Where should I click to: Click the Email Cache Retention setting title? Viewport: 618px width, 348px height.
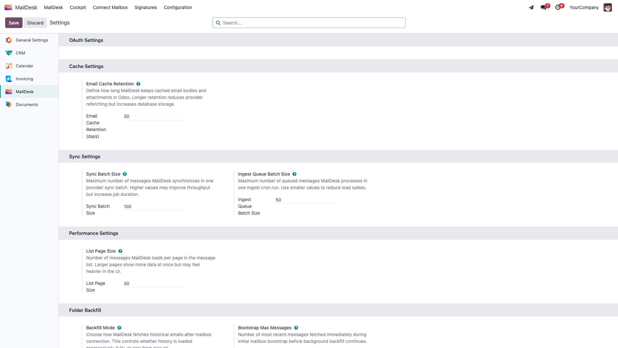coord(110,84)
